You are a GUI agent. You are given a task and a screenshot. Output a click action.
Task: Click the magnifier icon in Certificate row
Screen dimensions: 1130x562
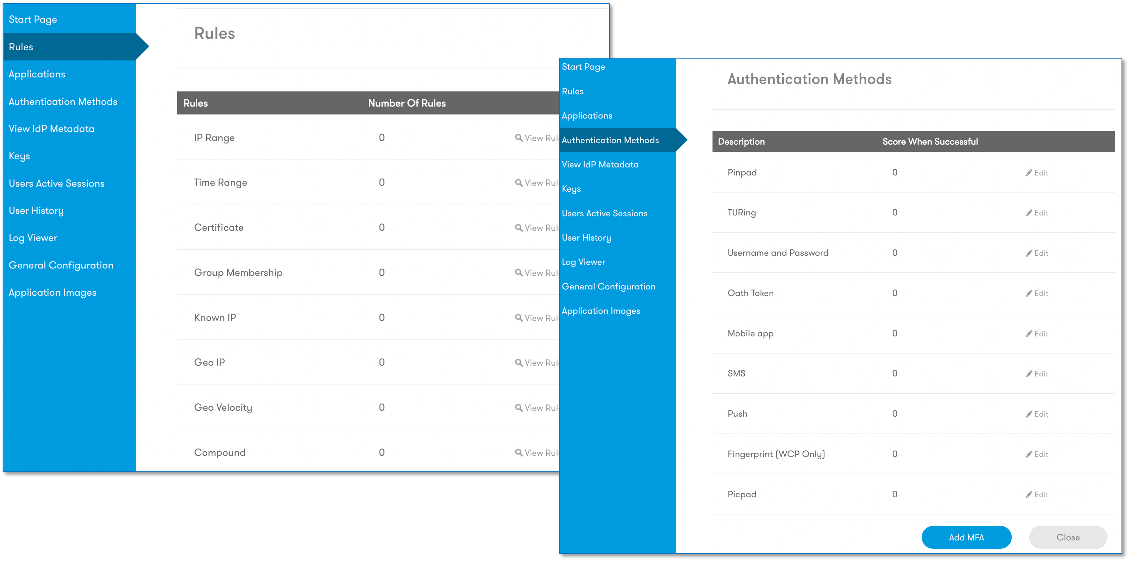519,228
